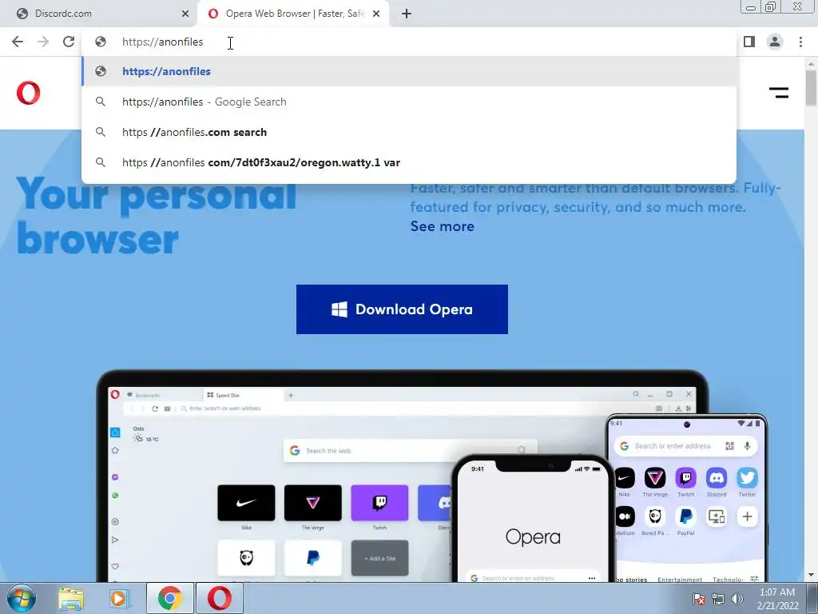Reload the current page

coord(69,42)
